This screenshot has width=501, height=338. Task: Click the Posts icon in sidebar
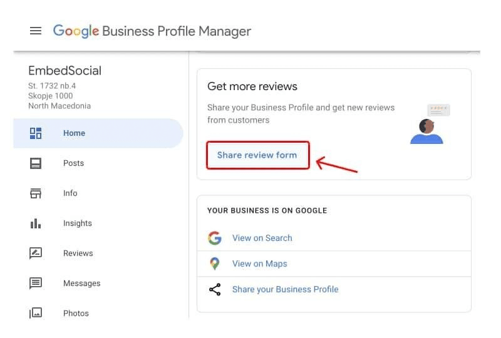[x=36, y=163]
